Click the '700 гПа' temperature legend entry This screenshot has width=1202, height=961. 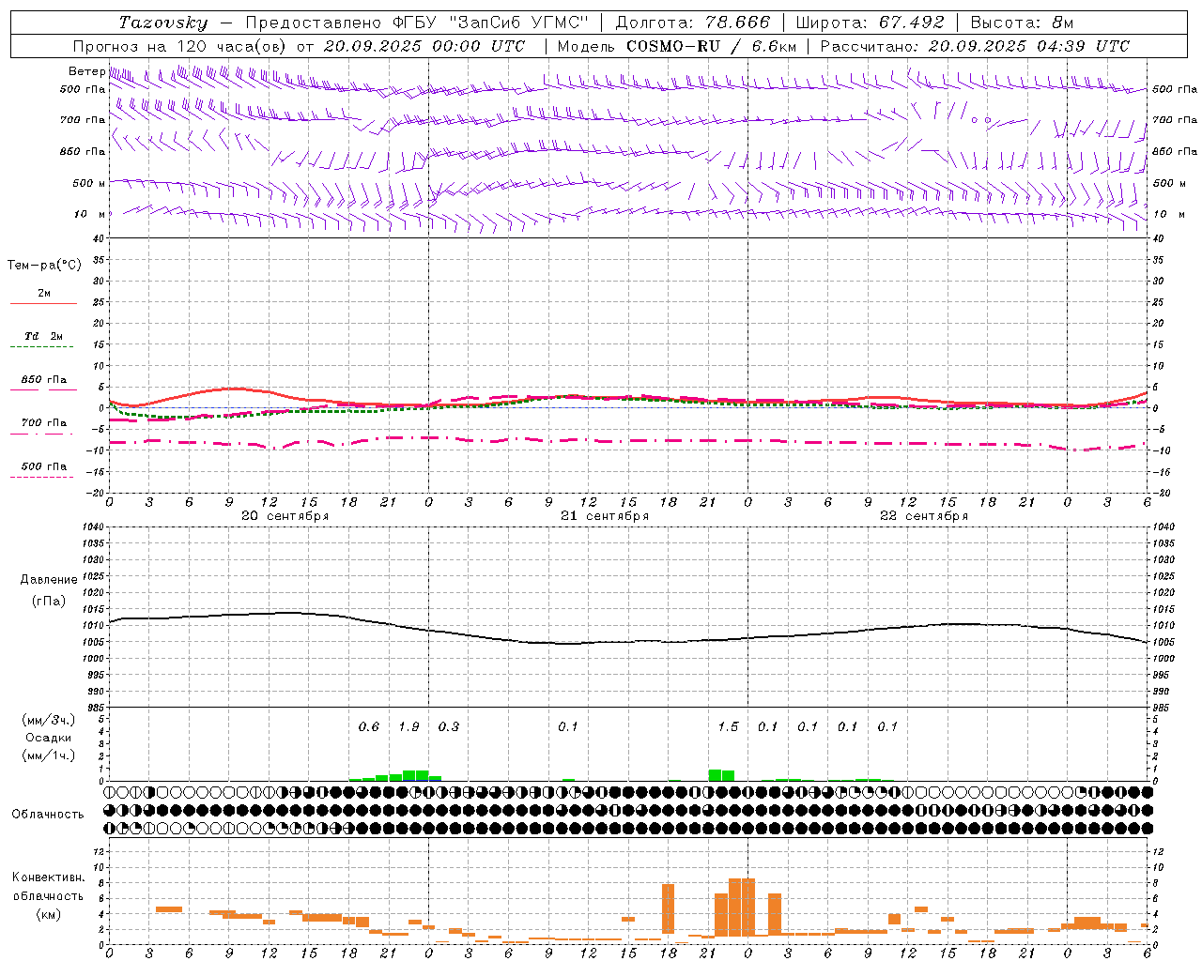(x=44, y=423)
